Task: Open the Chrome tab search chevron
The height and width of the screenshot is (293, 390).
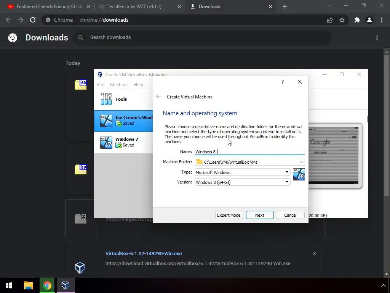Action: 329,5
